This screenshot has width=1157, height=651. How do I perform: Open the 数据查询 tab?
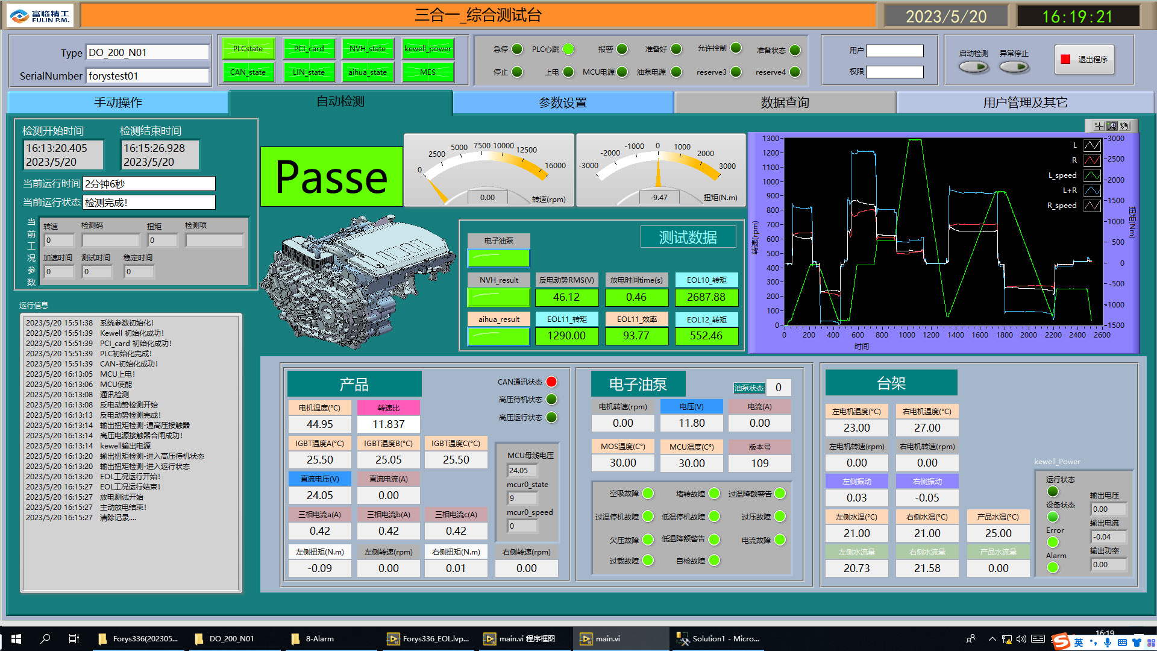click(x=785, y=102)
